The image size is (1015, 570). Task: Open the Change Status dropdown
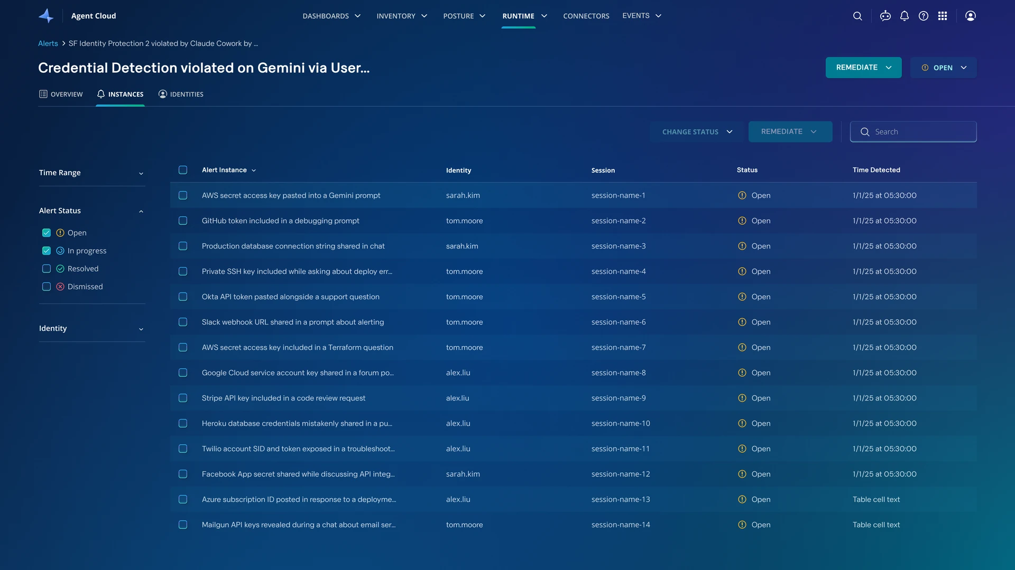(697, 132)
